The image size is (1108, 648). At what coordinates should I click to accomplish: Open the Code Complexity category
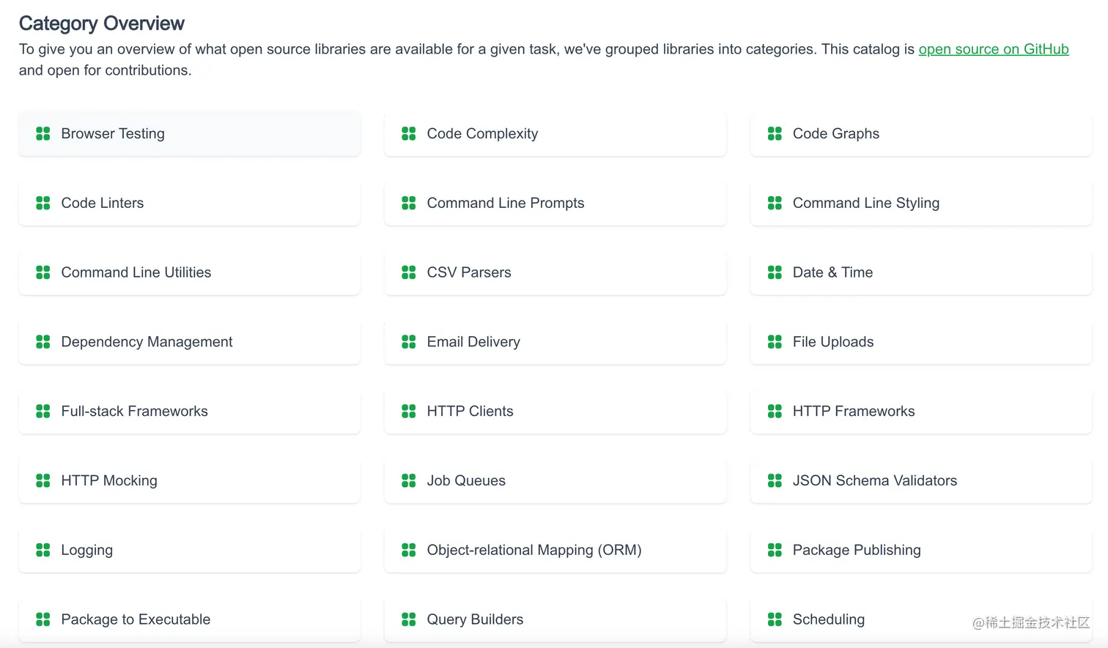pyautogui.click(x=482, y=134)
